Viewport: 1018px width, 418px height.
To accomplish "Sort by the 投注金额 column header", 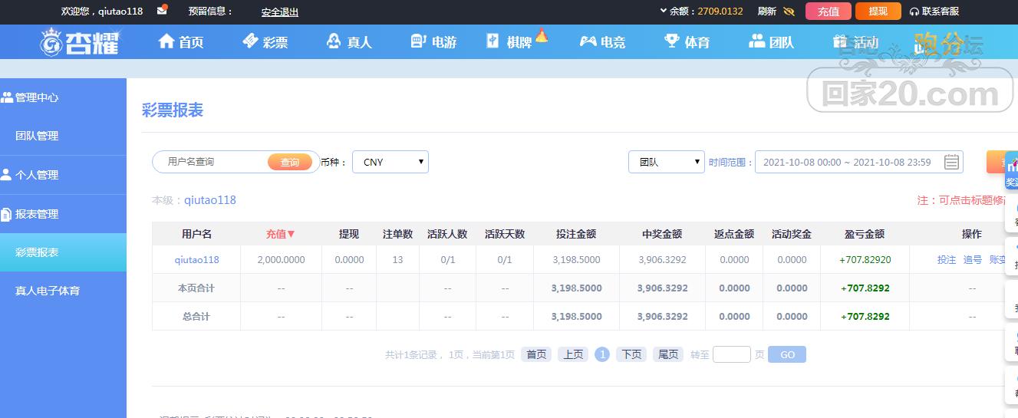I will coord(576,234).
